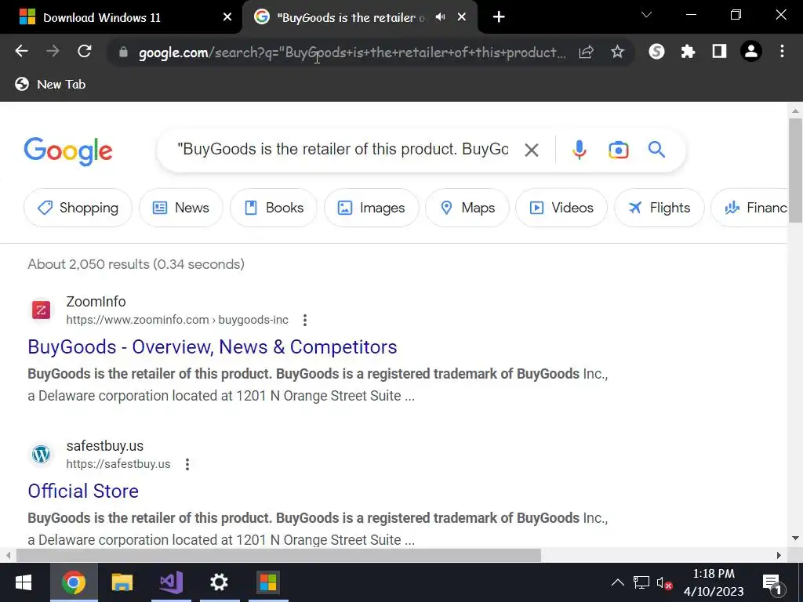803x602 pixels.
Task: Click the scroll right arrow
Action: [779, 556]
